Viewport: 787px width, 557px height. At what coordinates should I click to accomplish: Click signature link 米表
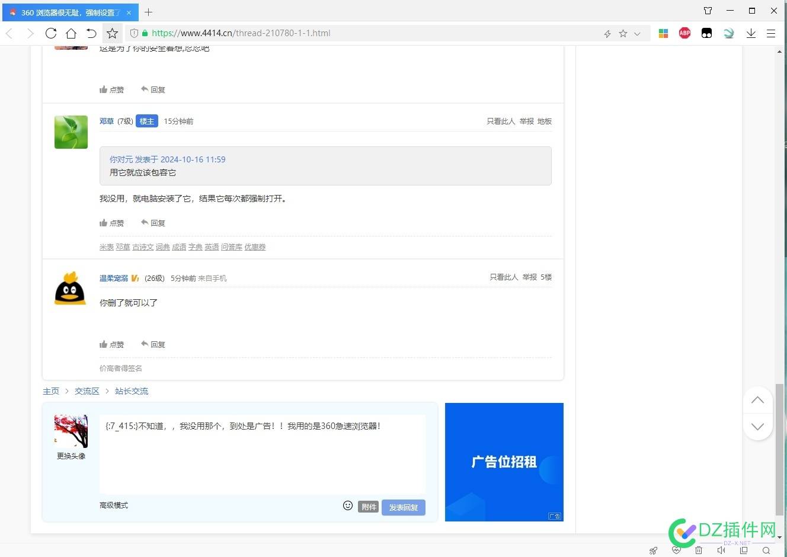(x=107, y=247)
